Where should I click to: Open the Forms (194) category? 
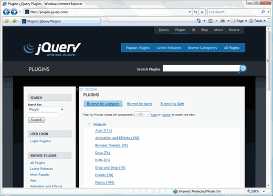105,183
